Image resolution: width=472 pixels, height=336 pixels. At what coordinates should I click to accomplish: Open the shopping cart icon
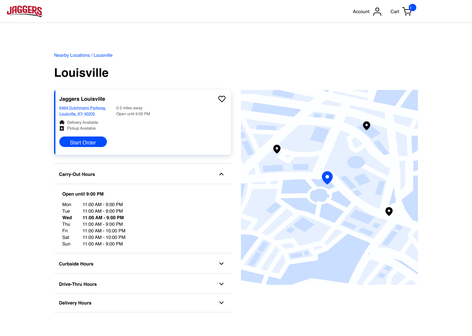pyautogui.click(x=407, y=11)
